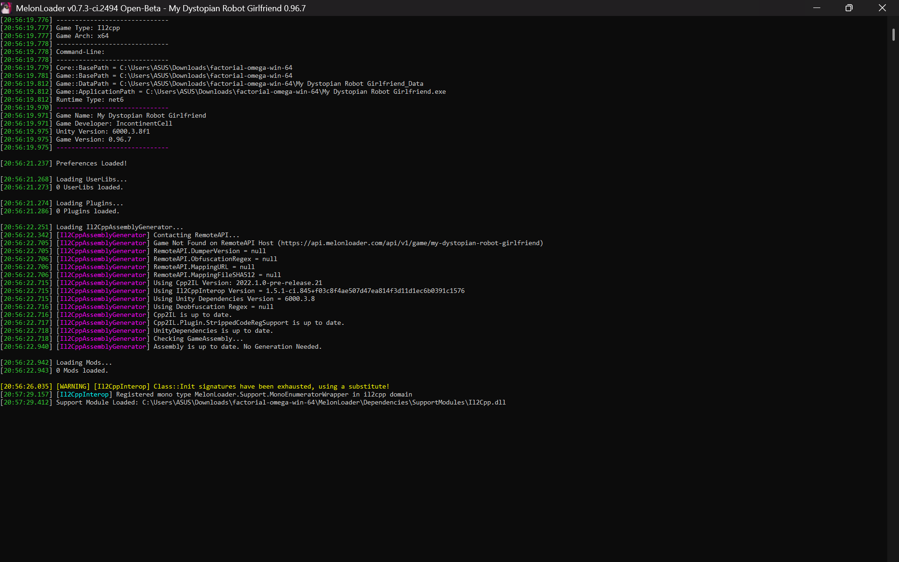Click the vertical scrollbar thumb
This screenshot has width=899, height=562.
coord(893,35)
